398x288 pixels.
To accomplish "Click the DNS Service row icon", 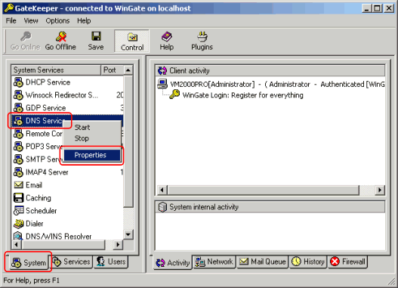I will click(x=18, y=121).
